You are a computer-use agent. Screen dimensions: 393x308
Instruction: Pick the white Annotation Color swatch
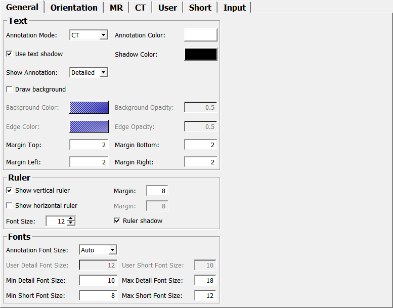click(200, 35)
